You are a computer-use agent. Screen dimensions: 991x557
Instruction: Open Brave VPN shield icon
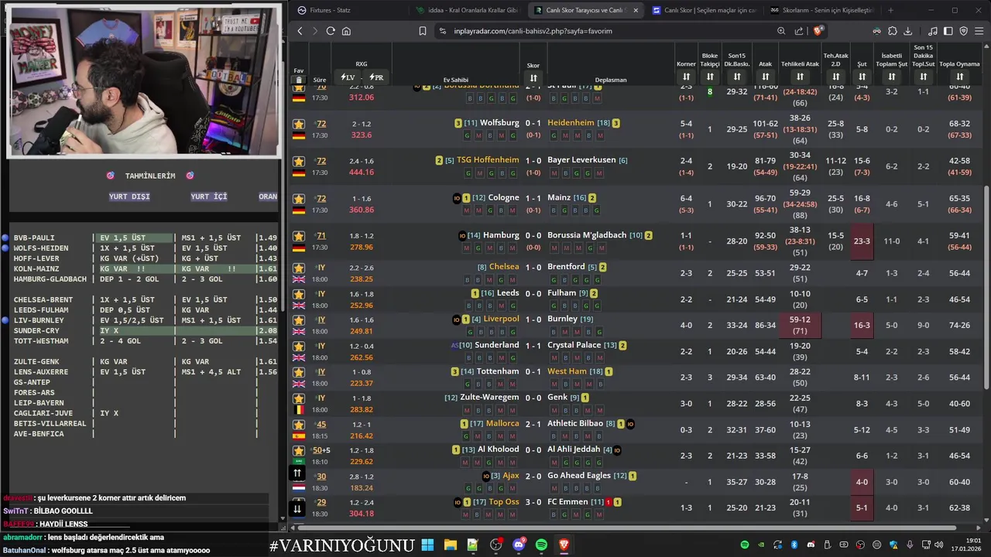coord(964,31)
